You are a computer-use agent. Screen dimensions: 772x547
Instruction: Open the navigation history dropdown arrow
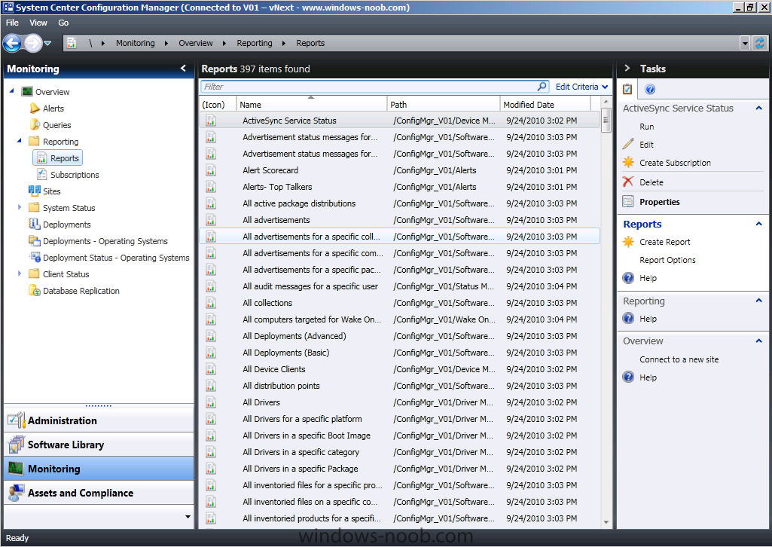click(47, 44)
